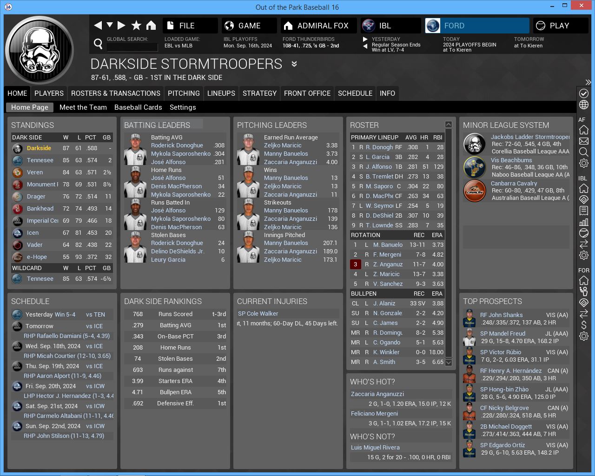
Task: Click inside the Global Search input field
Action: [x=132, y=46]
